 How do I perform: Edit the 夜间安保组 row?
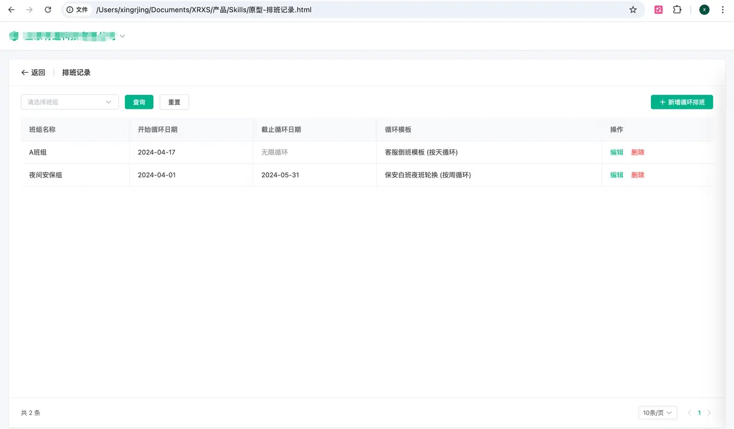[x=617, y=175]
